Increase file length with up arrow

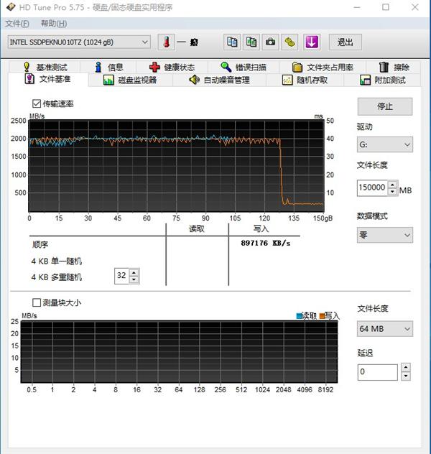coord(392,185)
